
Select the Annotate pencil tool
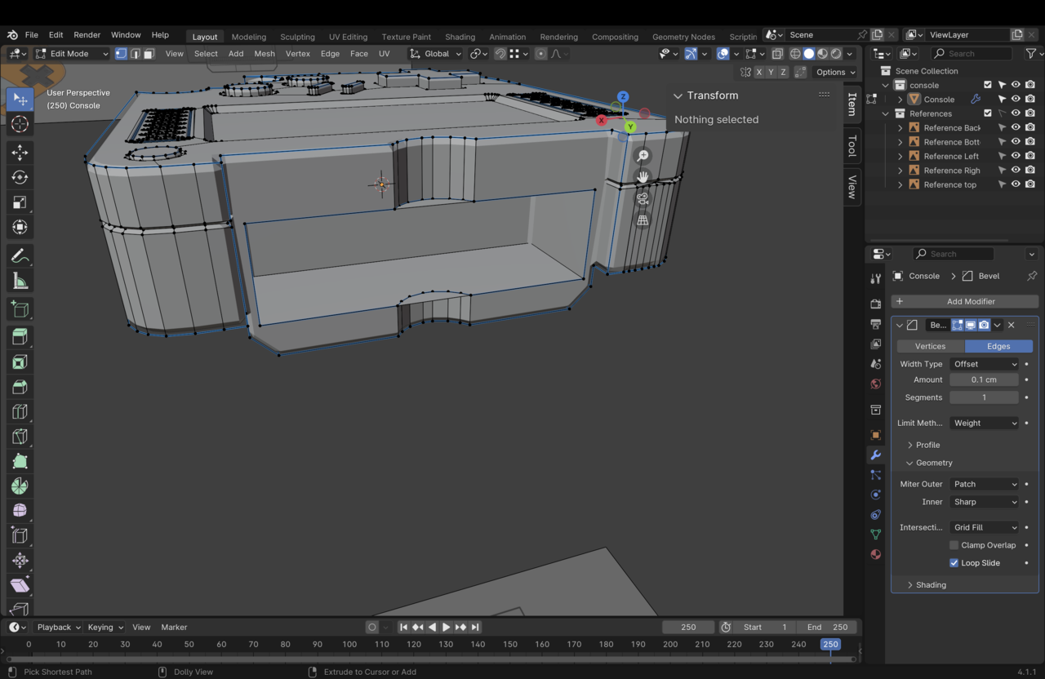pos(20,256)
